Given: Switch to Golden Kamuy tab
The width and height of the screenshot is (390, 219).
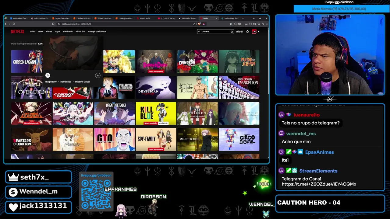Looking at the screenshot, I should coord(103,19).
